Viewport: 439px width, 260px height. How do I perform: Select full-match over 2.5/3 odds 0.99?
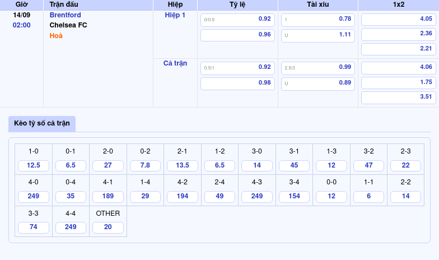[x=317, y=67]
